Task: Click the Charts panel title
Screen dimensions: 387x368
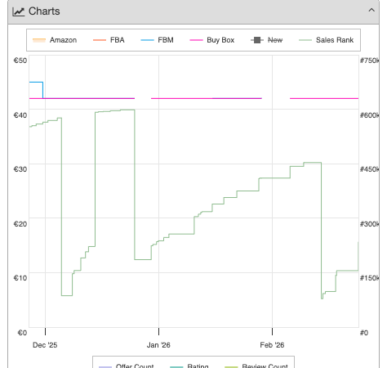Action: 44,11
